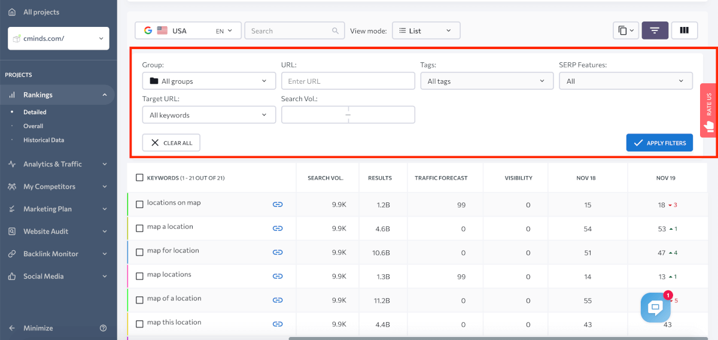This screenshot has height=340, width=718.
Task: Open the columns layout icon button
Action: pyautogui.click(x=684, y=31)
